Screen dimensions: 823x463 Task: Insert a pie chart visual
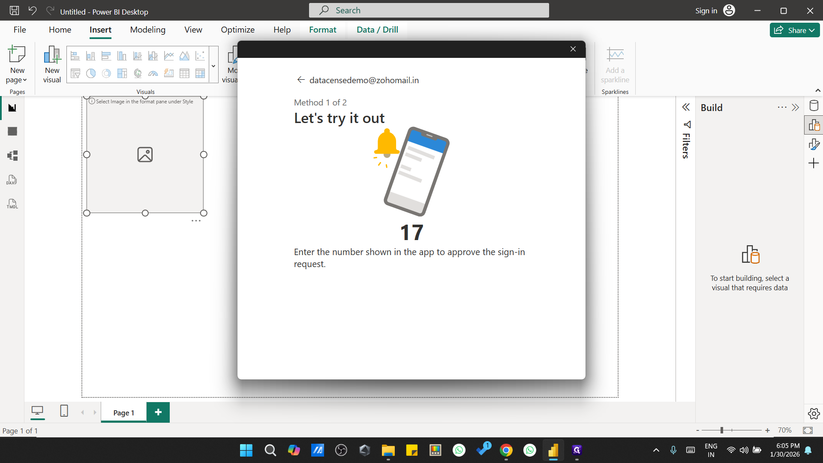click(x=91, y=74)
